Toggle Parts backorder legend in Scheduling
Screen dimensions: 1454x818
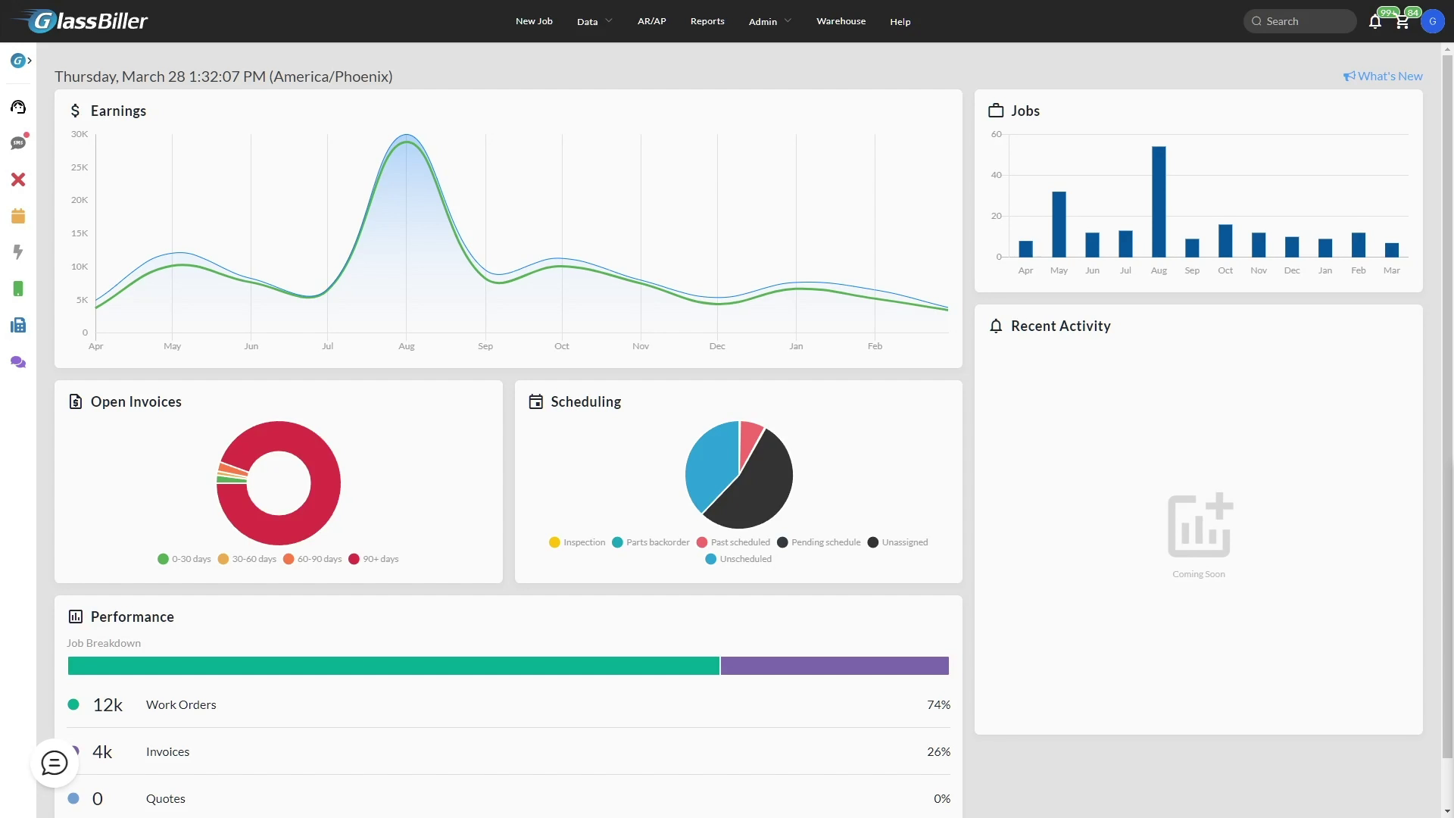point(651,542)
